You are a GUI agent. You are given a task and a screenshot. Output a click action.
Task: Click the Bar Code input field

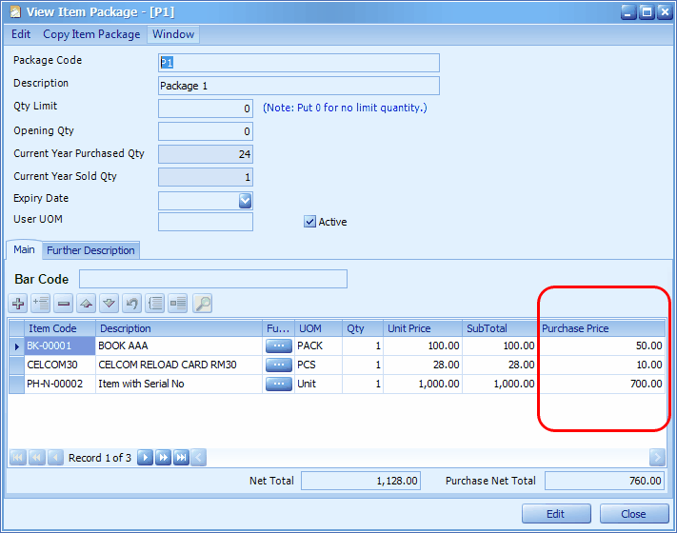pyautogui.click(x=213, y=279)
